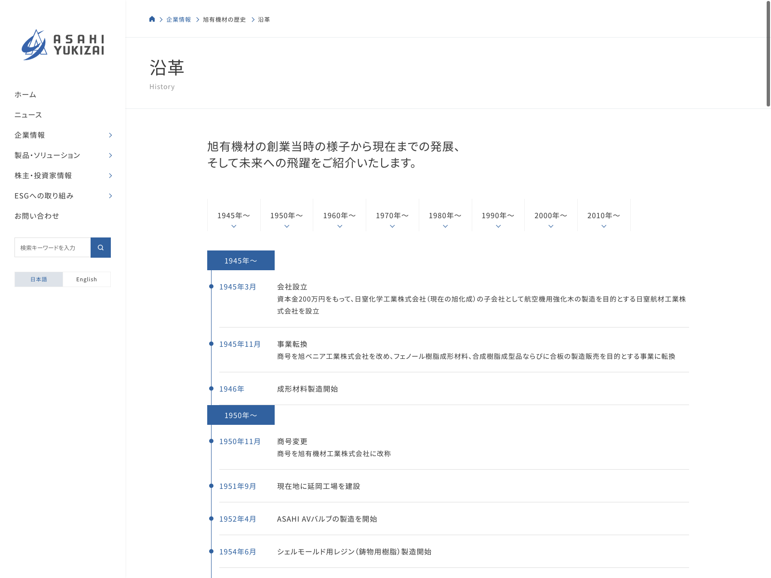Viewport: 771px width, 578px height.
Task: Open お問い合わせ in sidebar
Action: (x=37, y=216)
